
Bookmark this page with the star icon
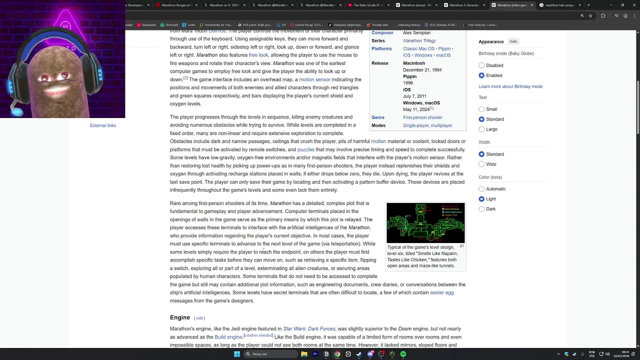590,15
